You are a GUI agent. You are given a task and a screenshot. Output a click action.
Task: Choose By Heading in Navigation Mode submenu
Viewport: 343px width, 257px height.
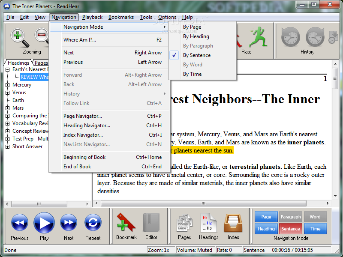(x=202, y=36)
